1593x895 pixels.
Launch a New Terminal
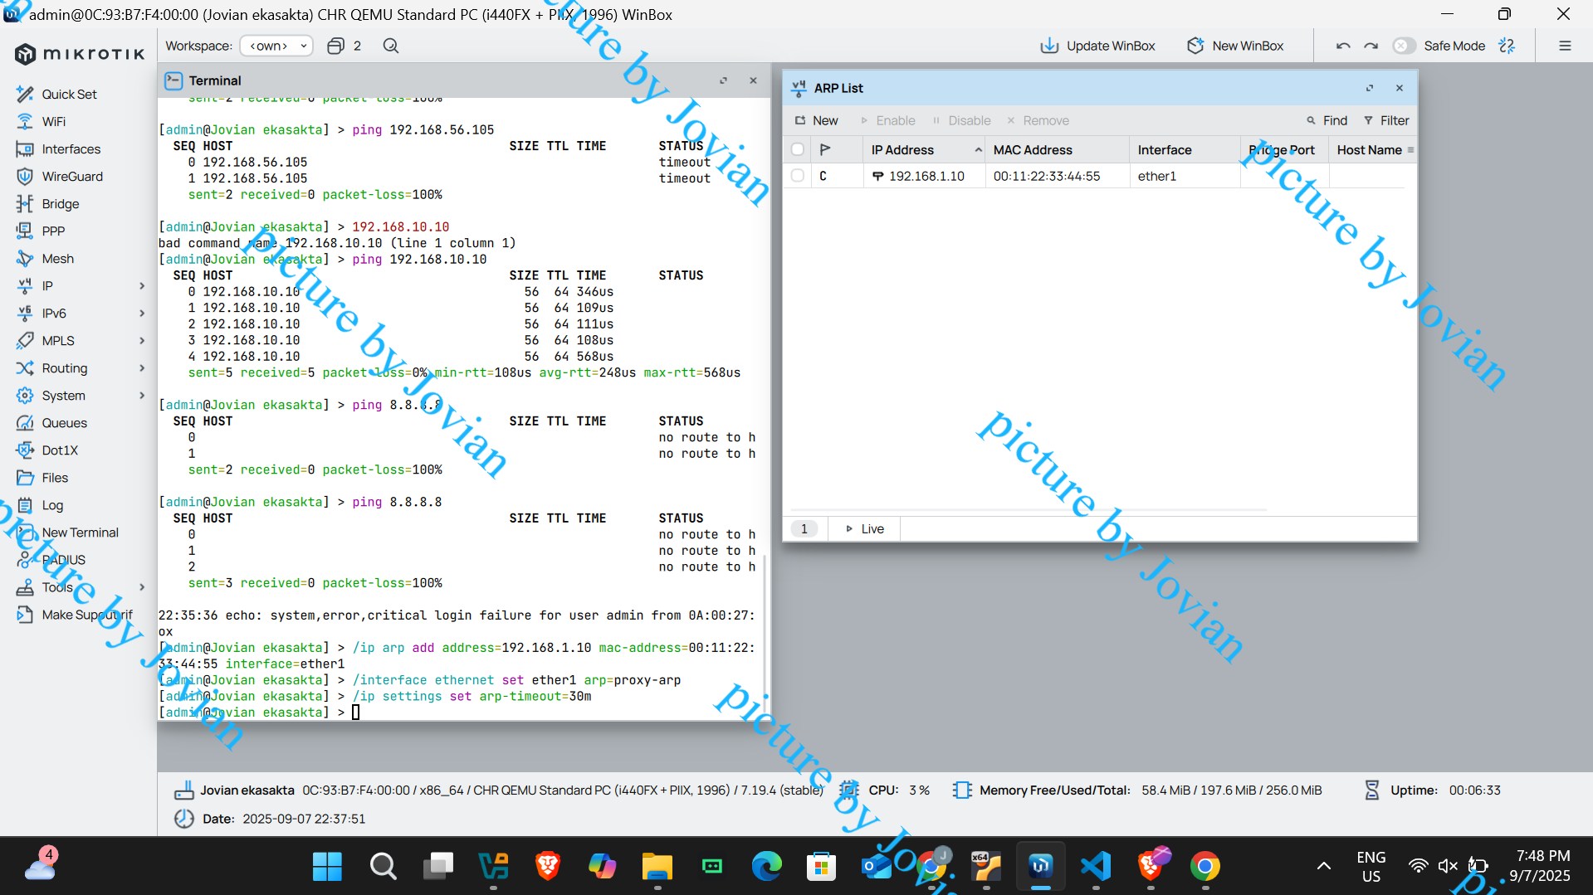click(80, 532)
